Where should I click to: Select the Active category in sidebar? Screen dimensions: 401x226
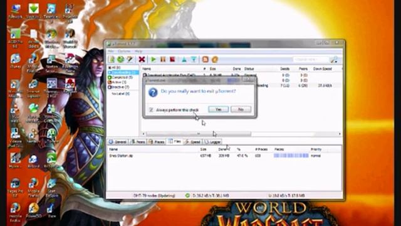tap(117, 82)
